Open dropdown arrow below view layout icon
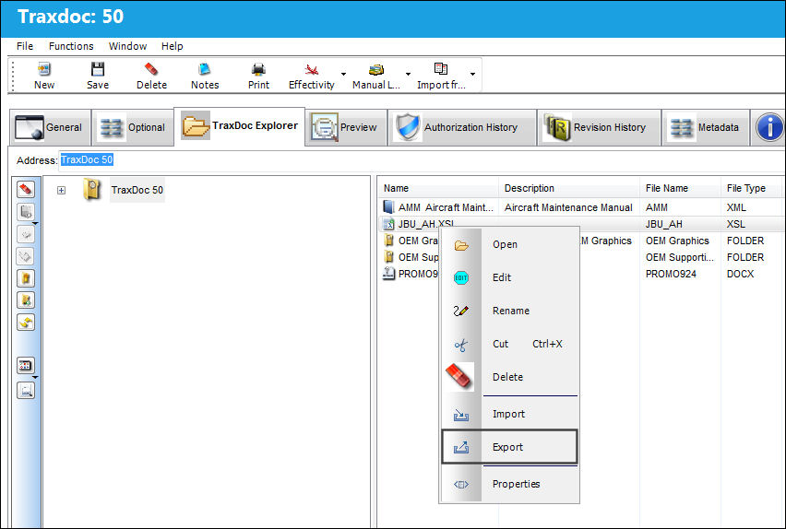This screenshot has width=786, height=529. pos(35,377)
